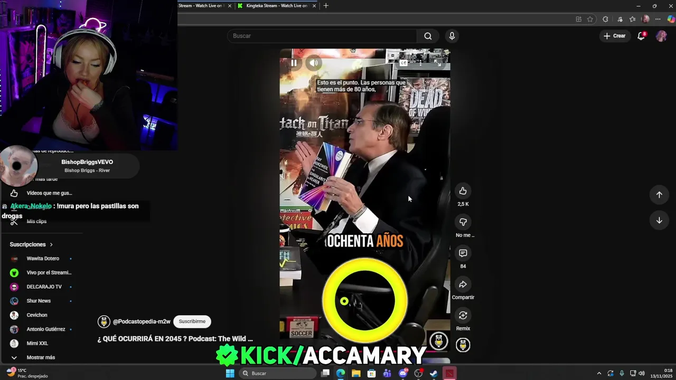Viewport: 676px width, 380px height.
Task: Open the 84 comments panel
Action: pyautogui.click(x=463, y=253)
